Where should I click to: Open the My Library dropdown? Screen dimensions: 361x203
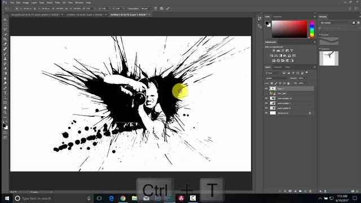coord(334,23)
